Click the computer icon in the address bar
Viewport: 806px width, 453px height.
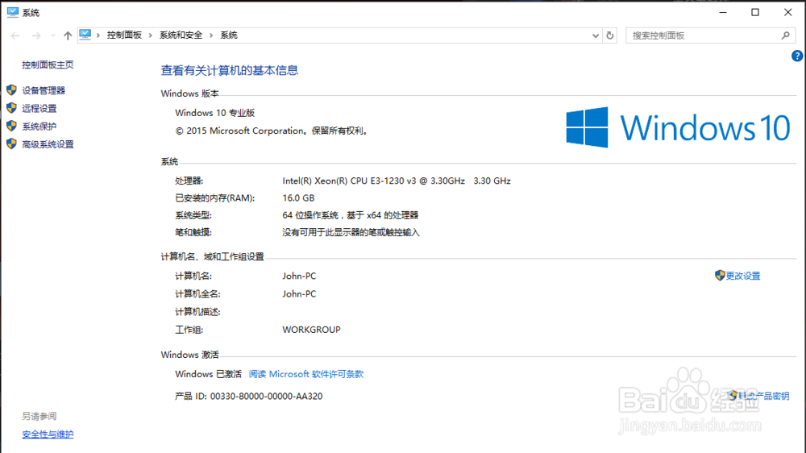pos(85,35)
